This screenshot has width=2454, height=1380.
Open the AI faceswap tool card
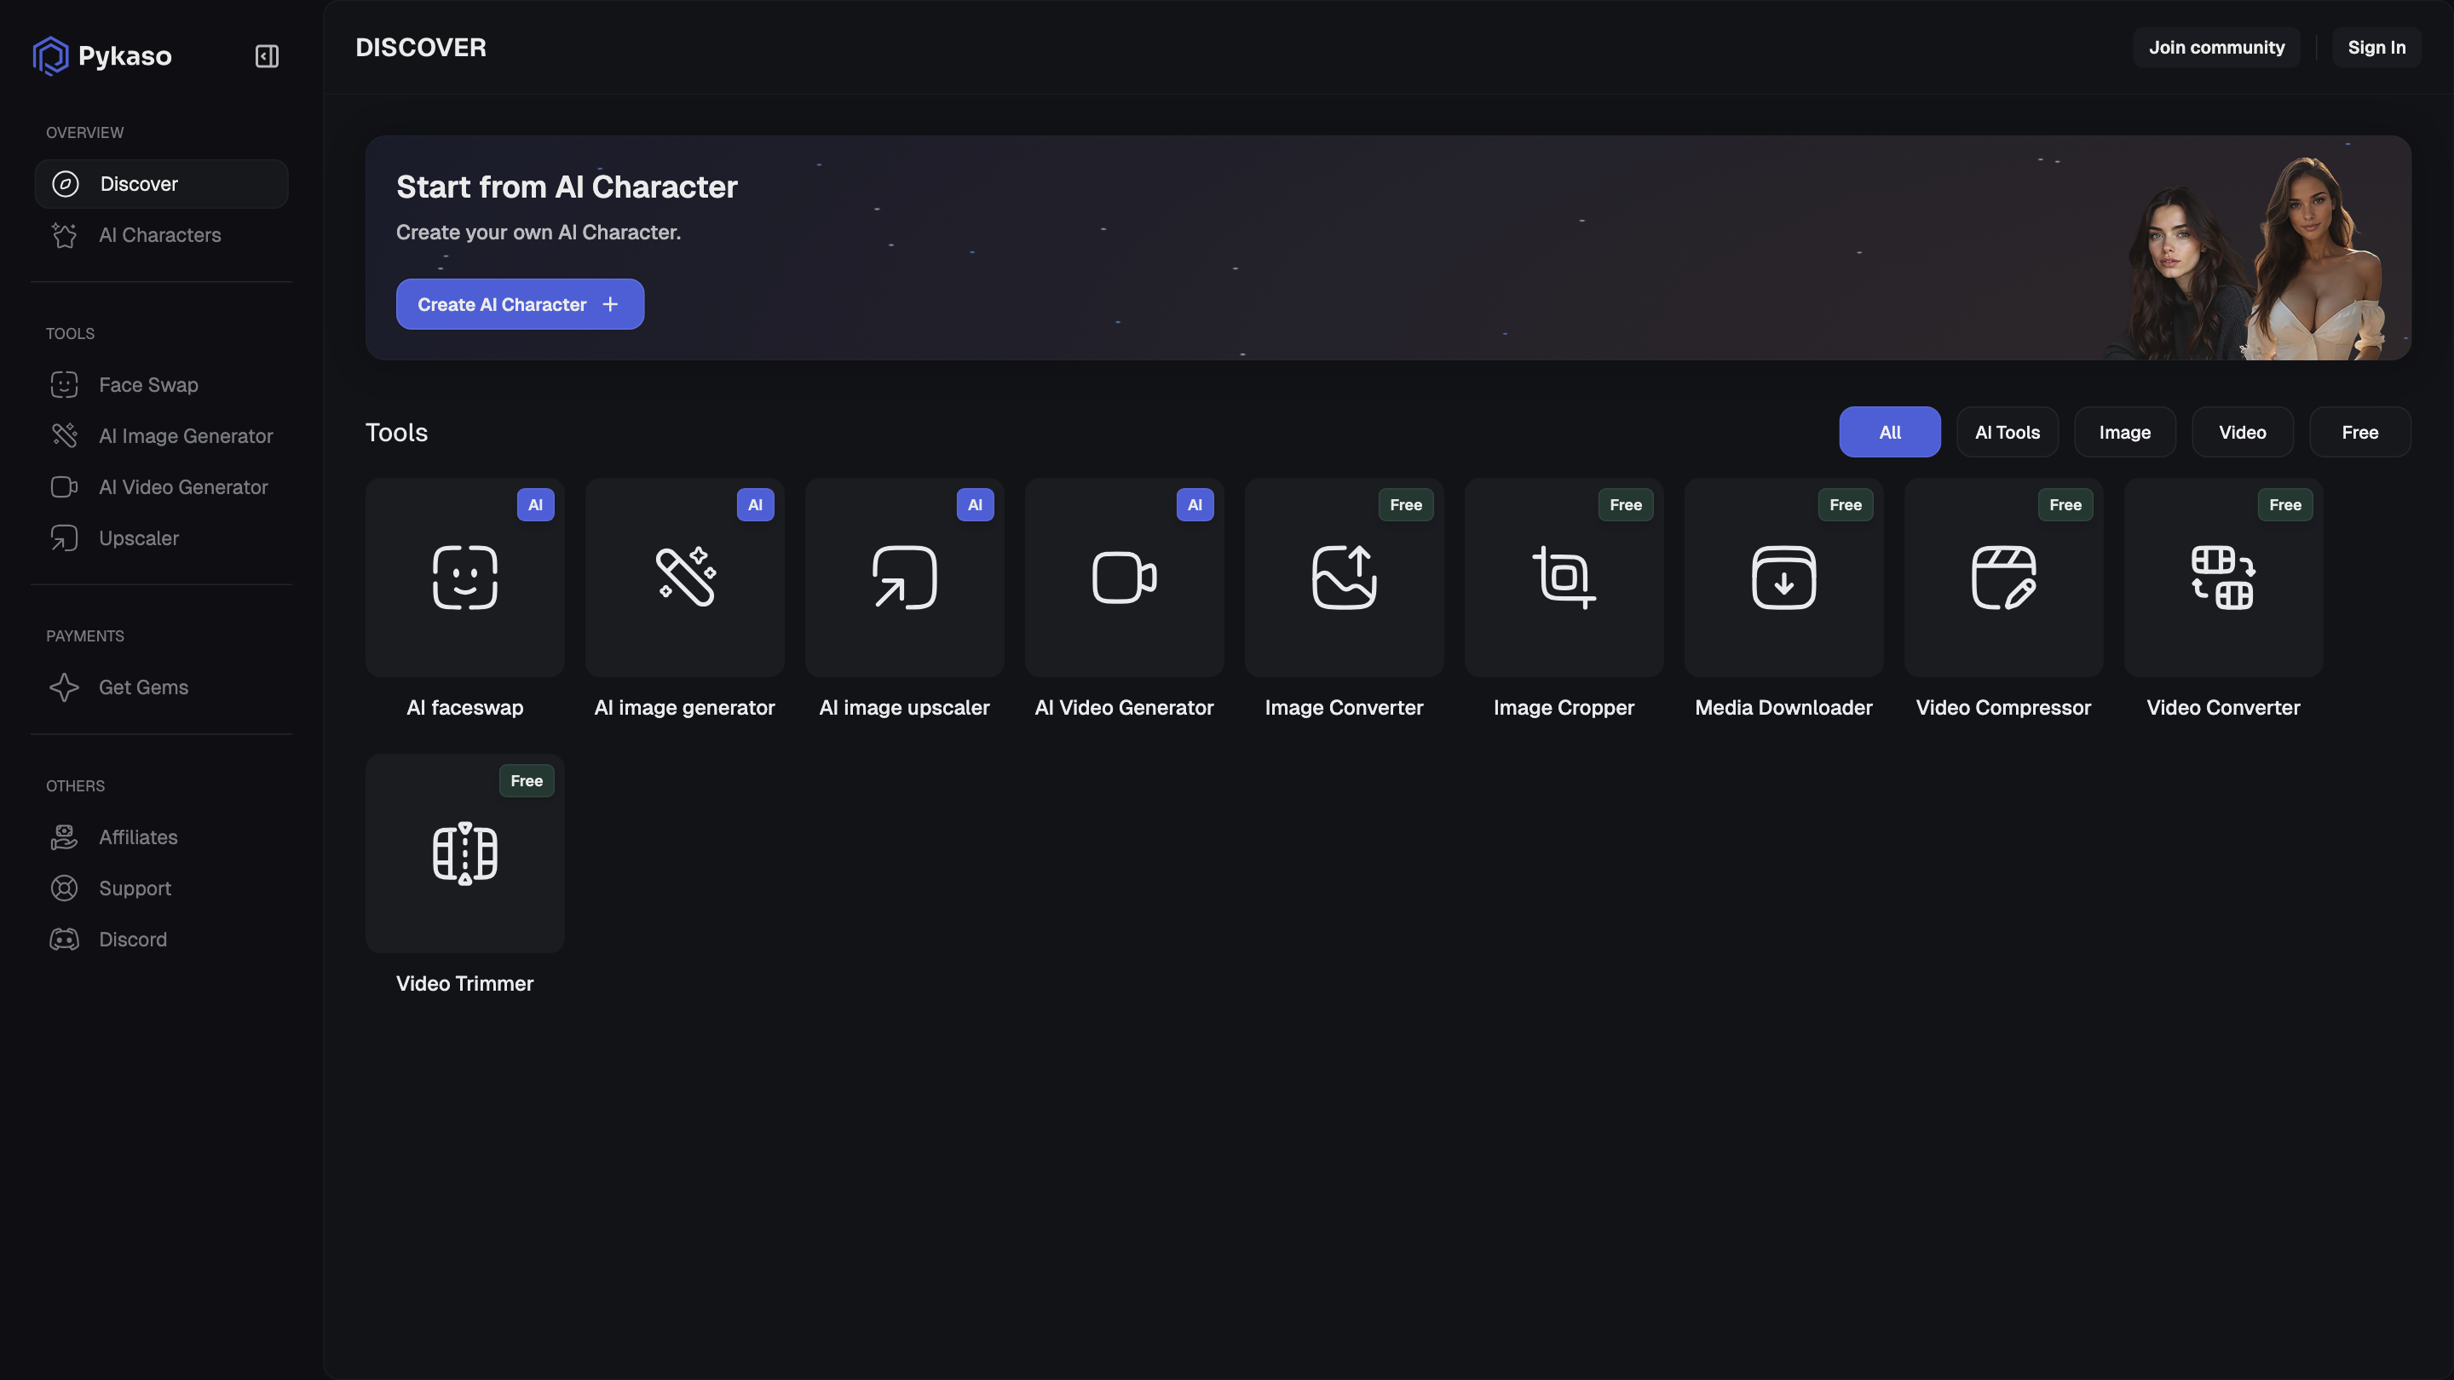(465, 578)
